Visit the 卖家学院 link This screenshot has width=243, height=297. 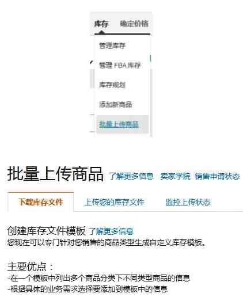pyautogui.click(x=175, y=176)
